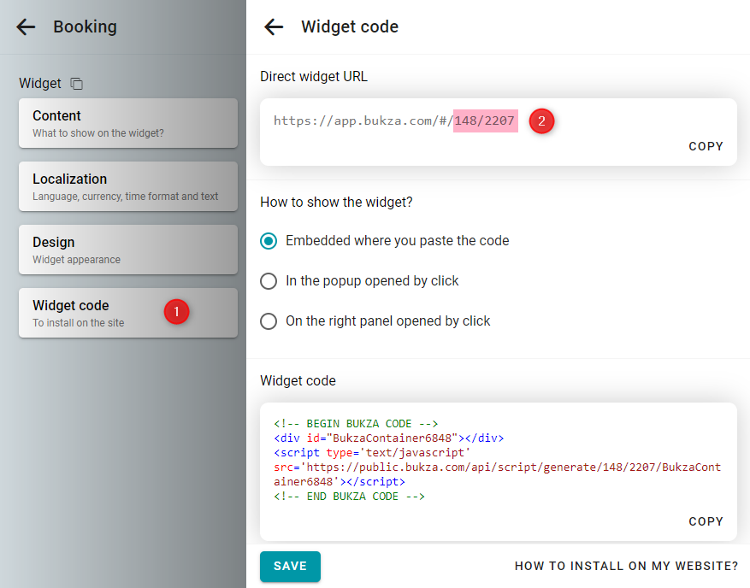750x588 pixels.
Task: Click the back arrow beside Booking
Action: (x=26, y=27)
